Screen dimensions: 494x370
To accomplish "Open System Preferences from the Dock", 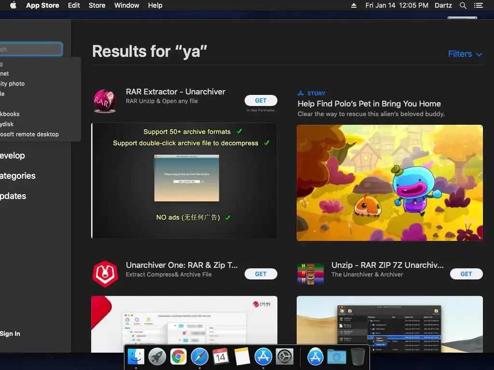I will point(285,357).
